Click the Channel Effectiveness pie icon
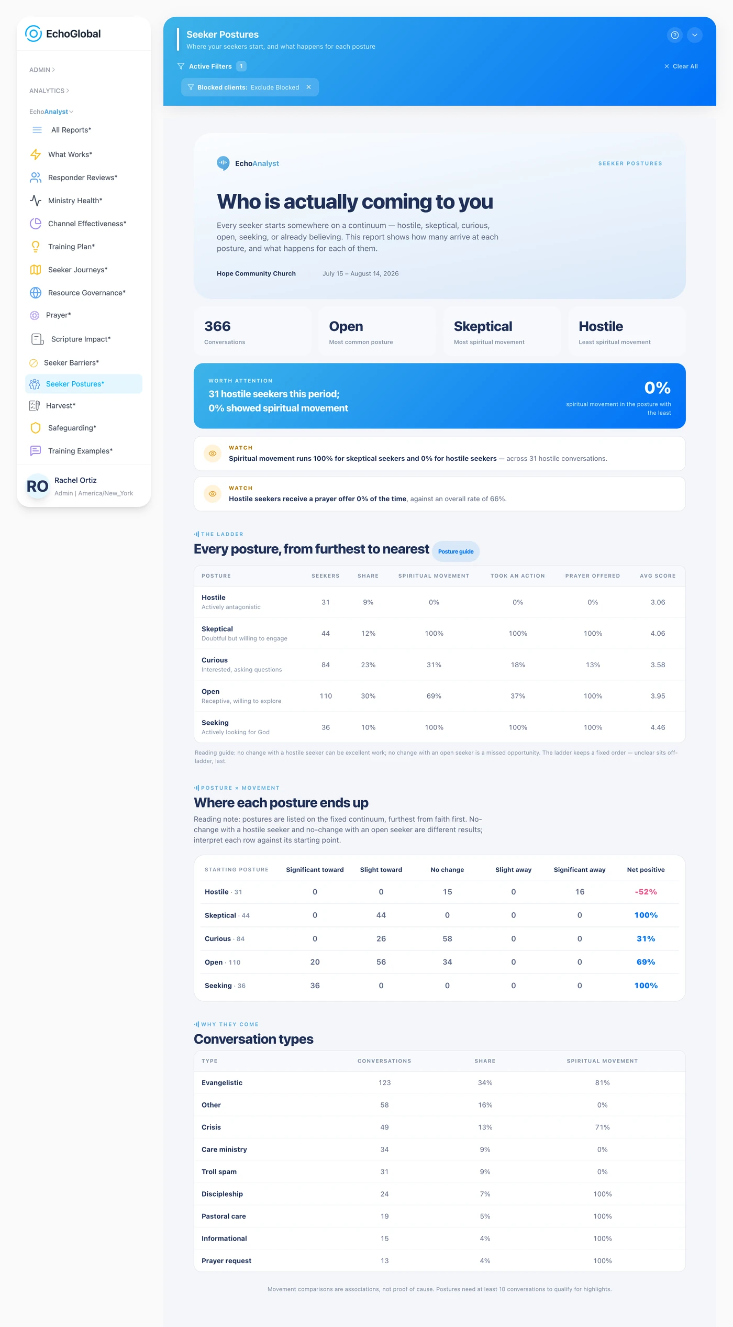 coord(36,224)
